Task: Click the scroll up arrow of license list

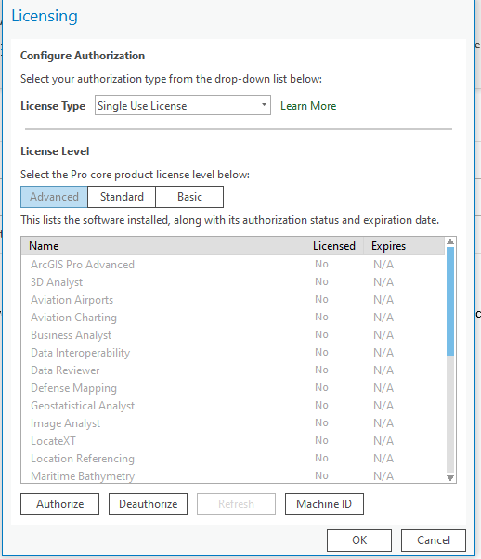Action: pyautogui.click(x=450, y=241)
